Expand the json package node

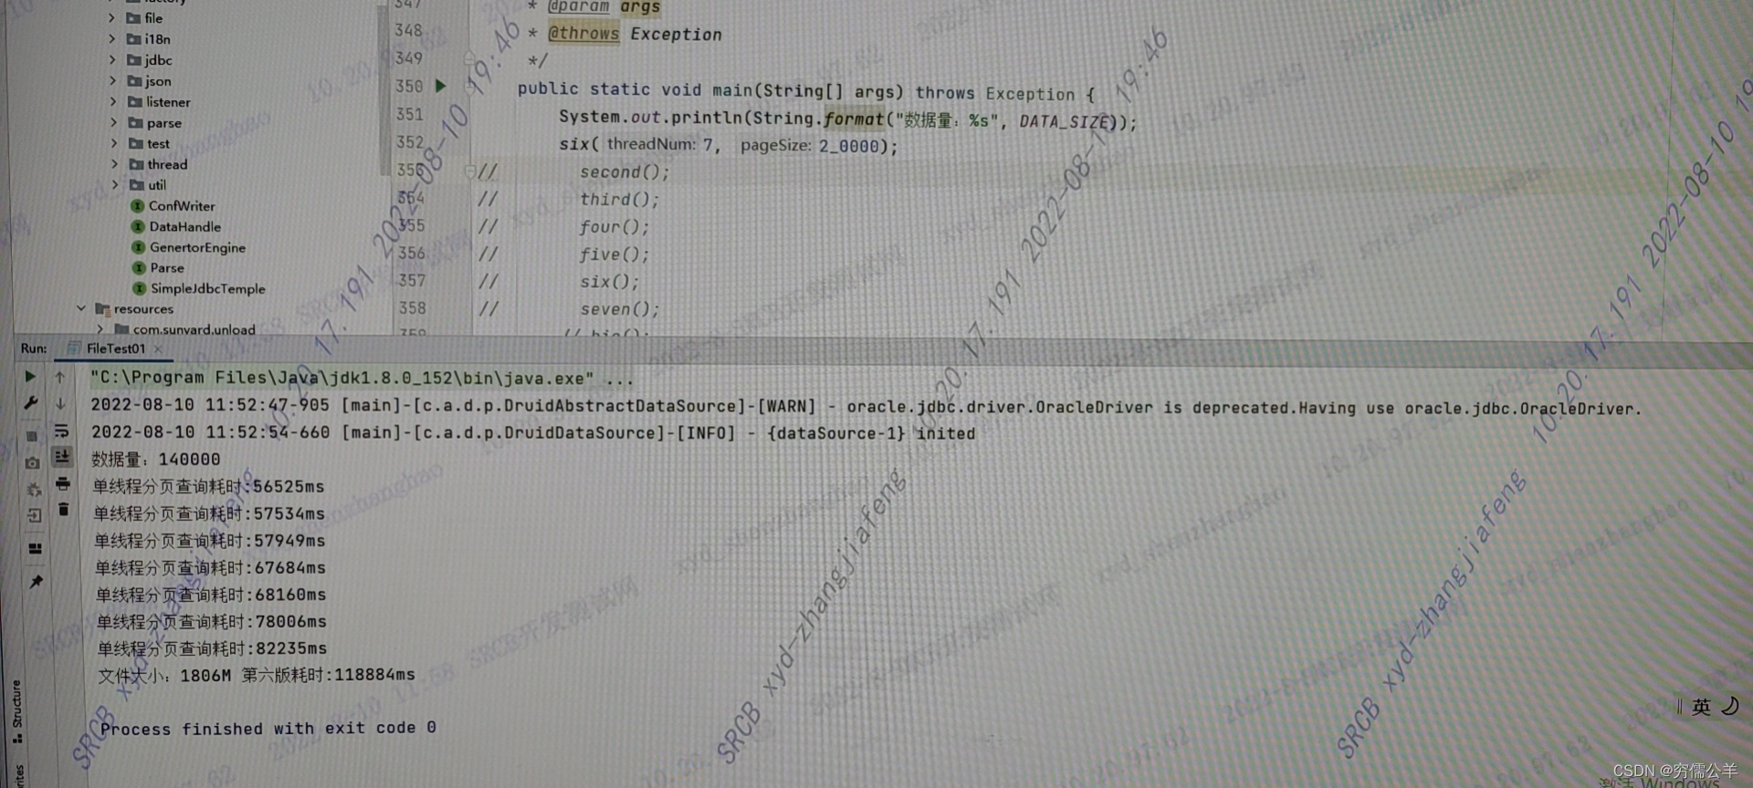(112, 80)
